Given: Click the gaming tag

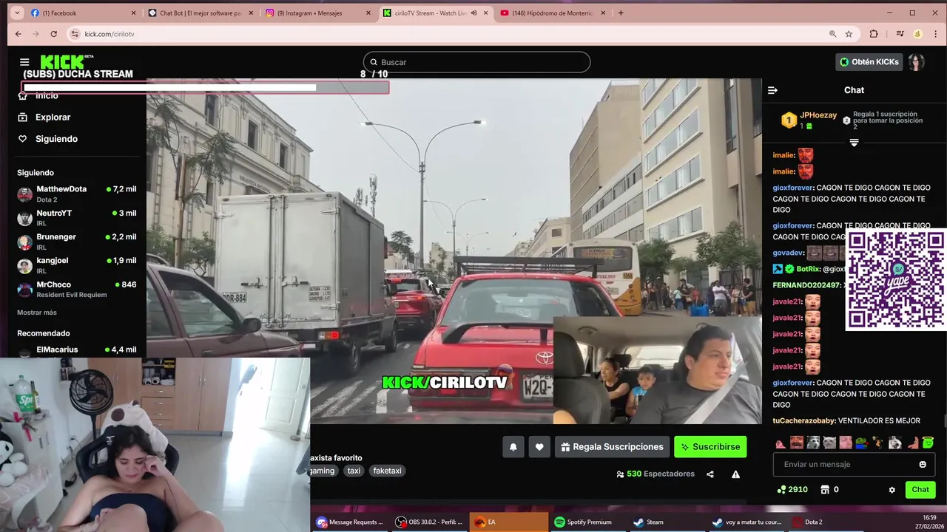Looking at the screenshot, I should coord(323,471).
